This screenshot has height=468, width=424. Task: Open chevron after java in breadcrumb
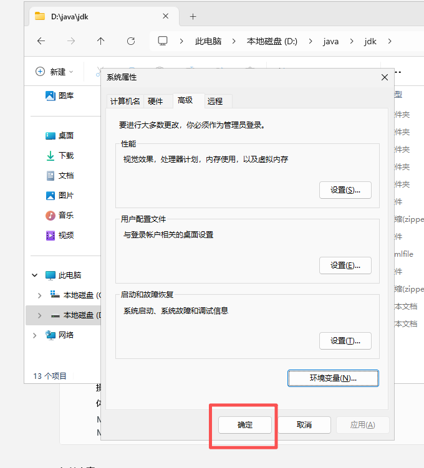pyautogui.click(x=352, y=41)
